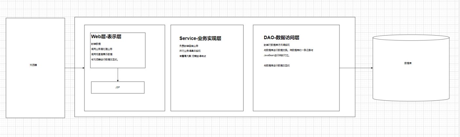Click the text 有着高内聚 低耦合等特点
460x137 pixels.
[x=193, y=56]
